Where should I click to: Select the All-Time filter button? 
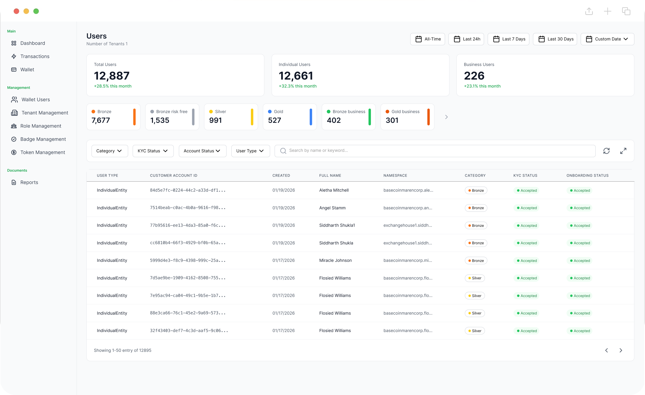tap(427, 39)
